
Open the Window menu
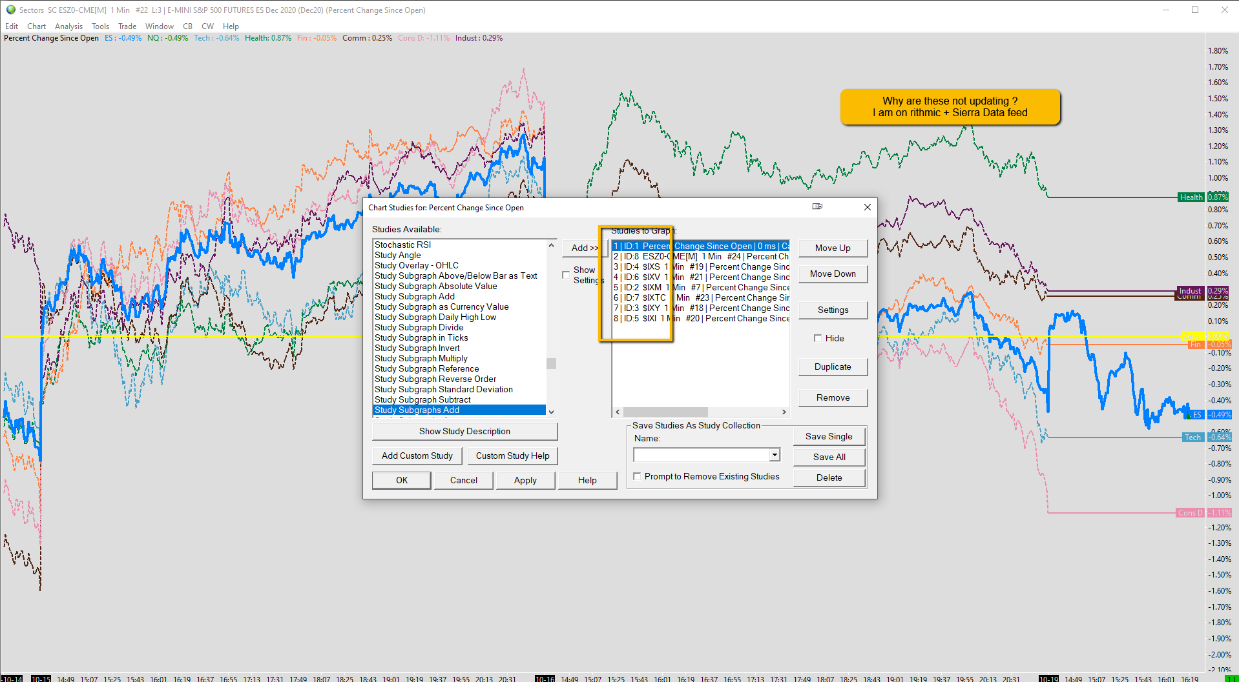[159, 26]
